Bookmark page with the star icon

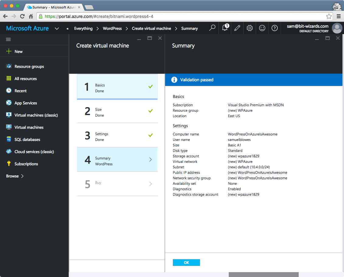[329, 16]
